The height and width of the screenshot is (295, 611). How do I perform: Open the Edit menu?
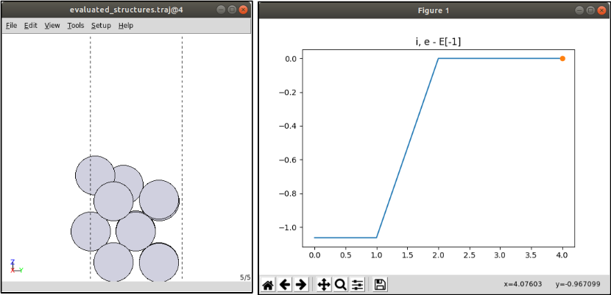coord(30,25)
